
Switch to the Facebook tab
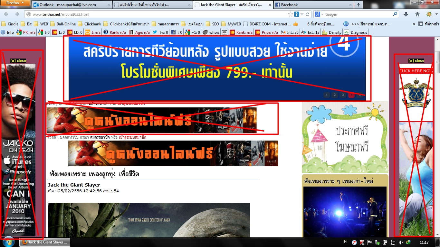pos(313,5)
